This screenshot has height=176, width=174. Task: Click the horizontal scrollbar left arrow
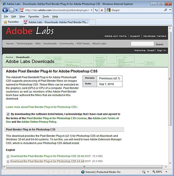click(4, 167)
